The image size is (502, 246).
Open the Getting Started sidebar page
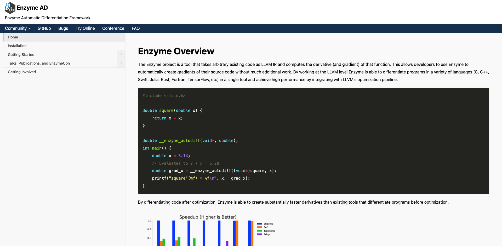[60, 55]
